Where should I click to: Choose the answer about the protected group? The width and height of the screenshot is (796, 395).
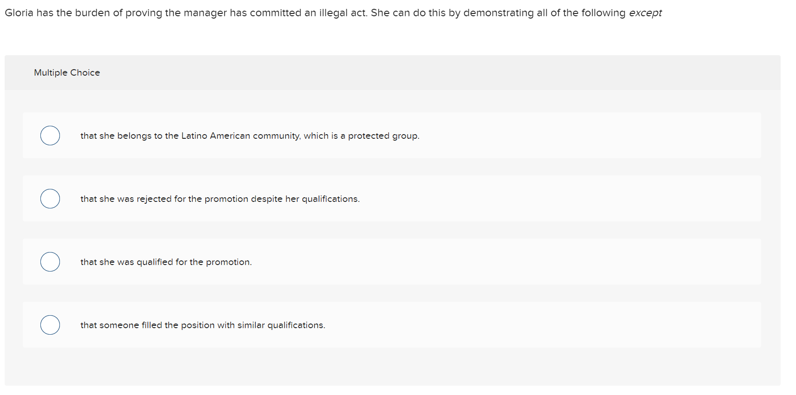pyautogui.click(x=250, y=136)
